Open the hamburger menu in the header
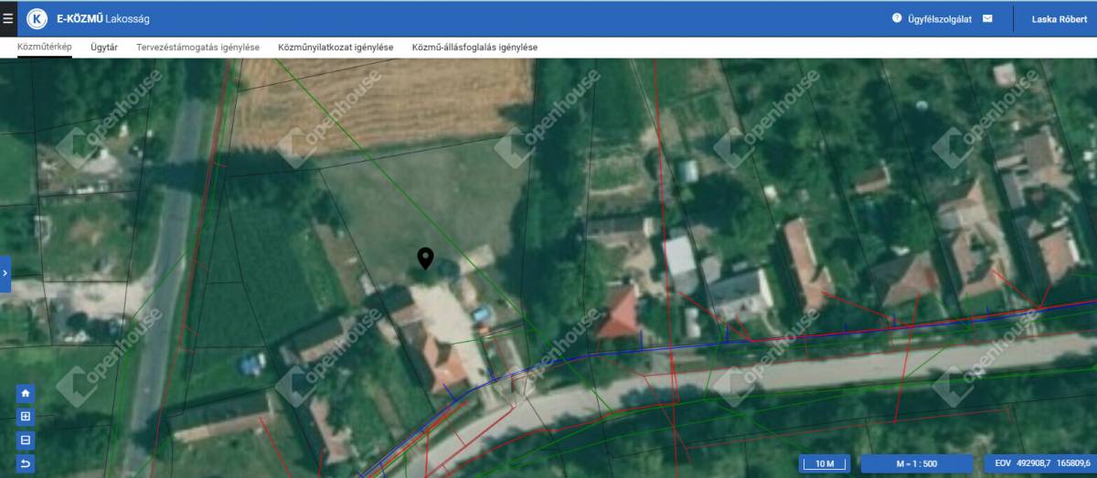 tap(8, 18)
